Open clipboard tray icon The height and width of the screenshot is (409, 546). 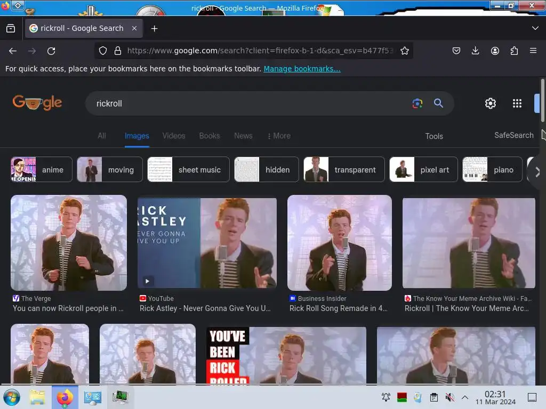434,397
